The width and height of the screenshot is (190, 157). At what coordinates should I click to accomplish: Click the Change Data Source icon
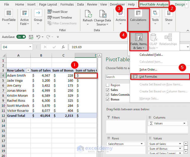point(103,14)
